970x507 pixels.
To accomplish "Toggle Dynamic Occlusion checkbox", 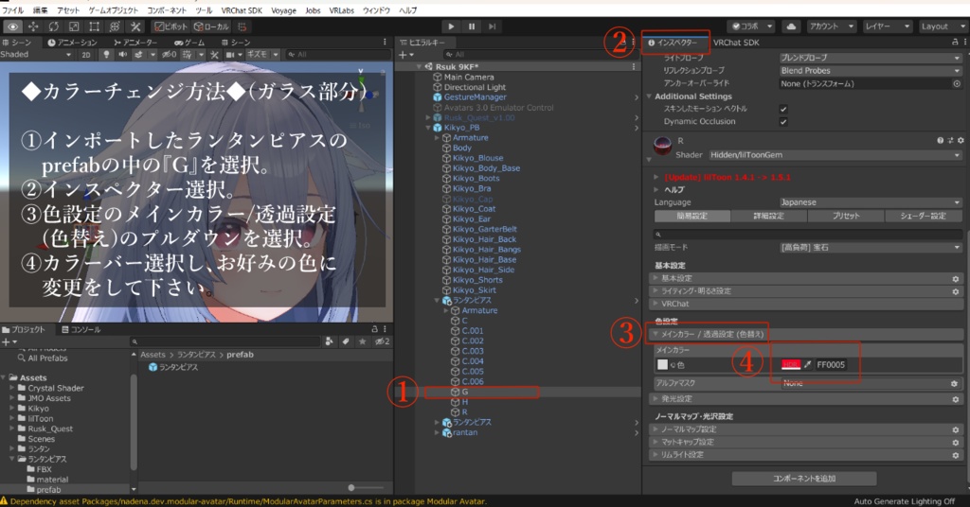I will pyautogui.click(x=783, y=122).
